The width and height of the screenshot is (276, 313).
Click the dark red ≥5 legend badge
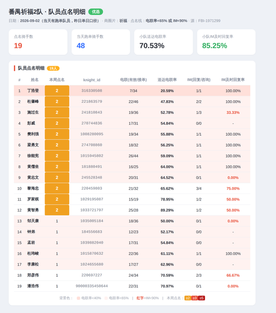pyautogui.click(x=201, y=298)
